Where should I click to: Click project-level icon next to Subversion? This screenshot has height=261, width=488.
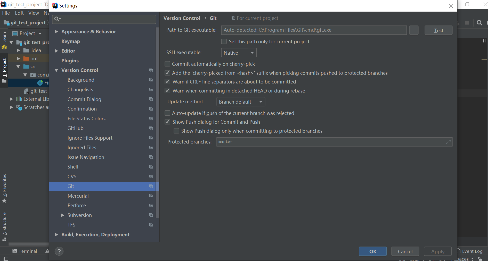pos(151,215)
